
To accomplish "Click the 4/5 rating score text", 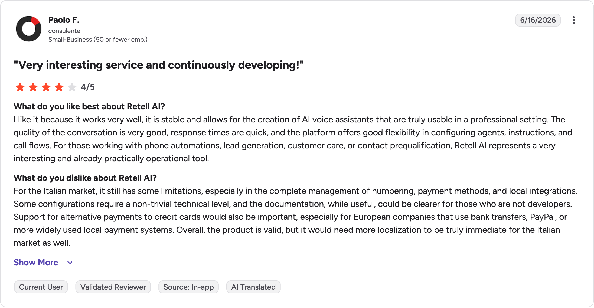I will (88, 87).
